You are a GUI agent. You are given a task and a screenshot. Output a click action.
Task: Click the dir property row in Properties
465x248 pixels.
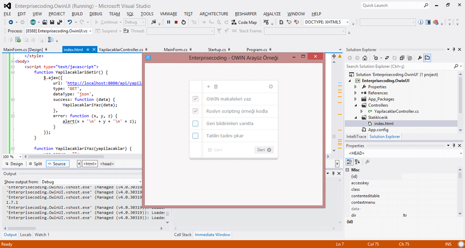[x=401, y=215]
